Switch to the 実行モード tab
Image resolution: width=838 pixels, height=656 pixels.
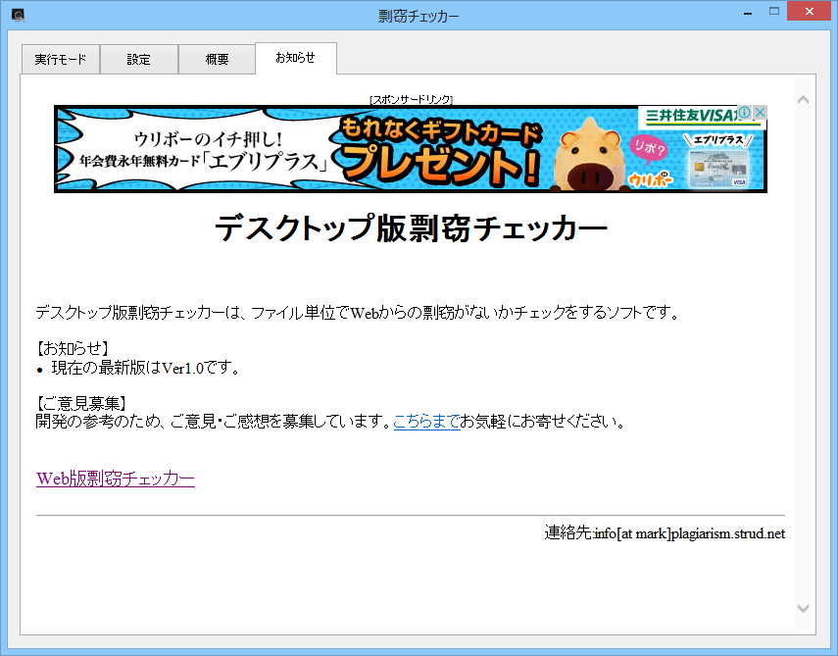click(60, 59)
